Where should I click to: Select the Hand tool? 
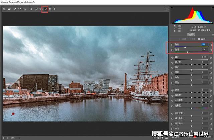pyautogui.click(x=9, y=9)
